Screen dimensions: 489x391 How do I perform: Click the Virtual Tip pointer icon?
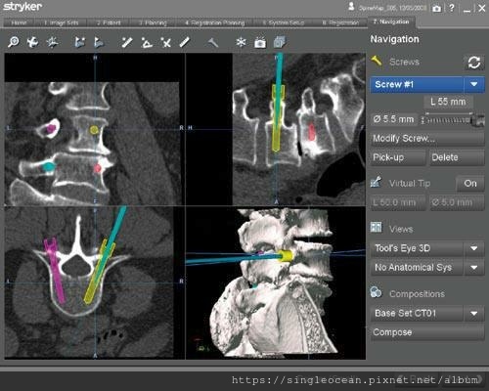pos(377,182)
